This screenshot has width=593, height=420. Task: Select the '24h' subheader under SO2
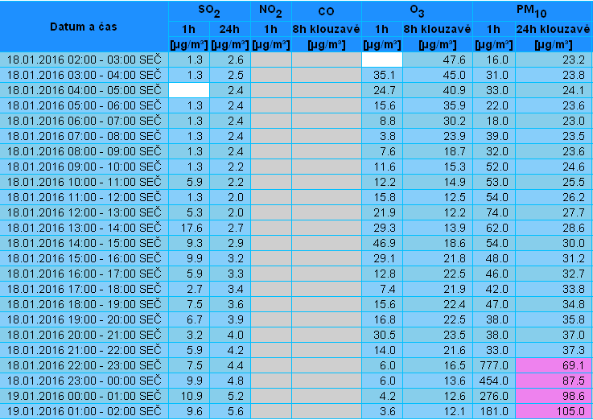(230, 29)
